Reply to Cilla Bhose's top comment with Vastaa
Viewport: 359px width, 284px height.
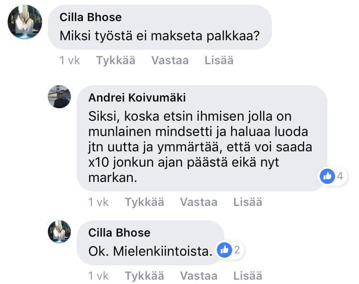[x=170, y=60]
